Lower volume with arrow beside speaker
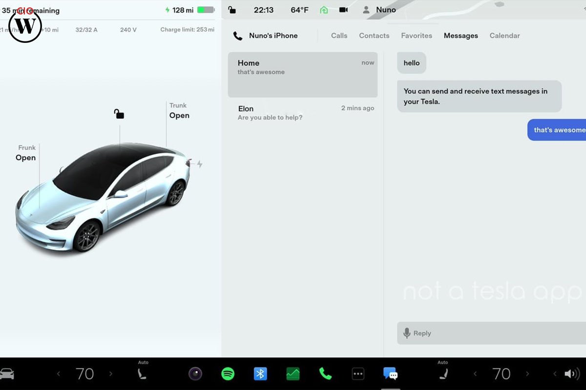This screenshot has width=586, height=390. coord(555,374)
